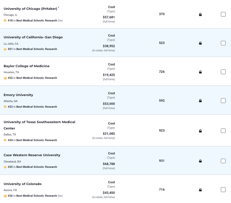This screenshot has width=231, height=203.
Task: Open #25 Best Medical Schools: Research ranking link
Action: click(32, 167)
